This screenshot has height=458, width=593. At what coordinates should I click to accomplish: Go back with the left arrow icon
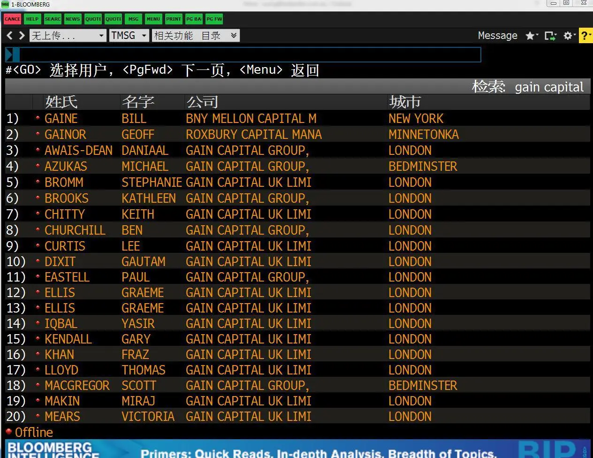click(x=9, y=35)
